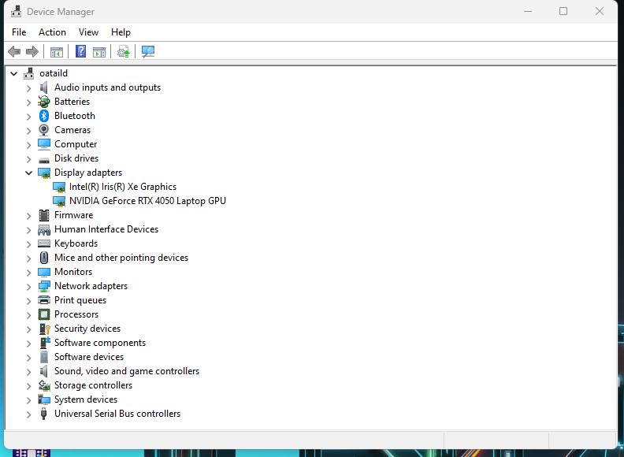Select the Storage controllers label

[93, 385]
